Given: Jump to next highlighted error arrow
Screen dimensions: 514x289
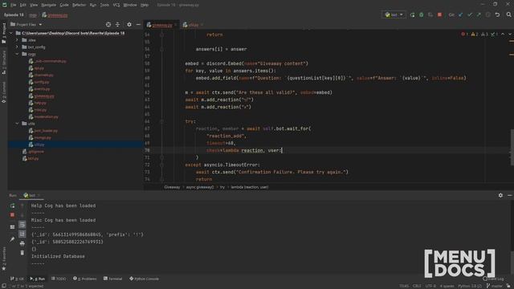Looking at the screenshot, I should 509,34.
